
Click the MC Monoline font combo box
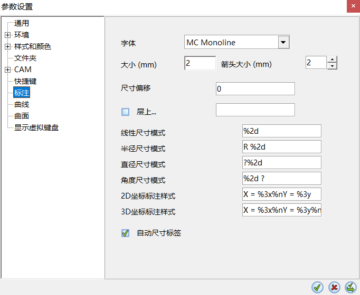[237, 42]
